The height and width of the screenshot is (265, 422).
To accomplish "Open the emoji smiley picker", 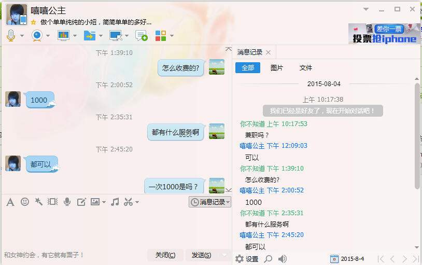I will 24,202.
